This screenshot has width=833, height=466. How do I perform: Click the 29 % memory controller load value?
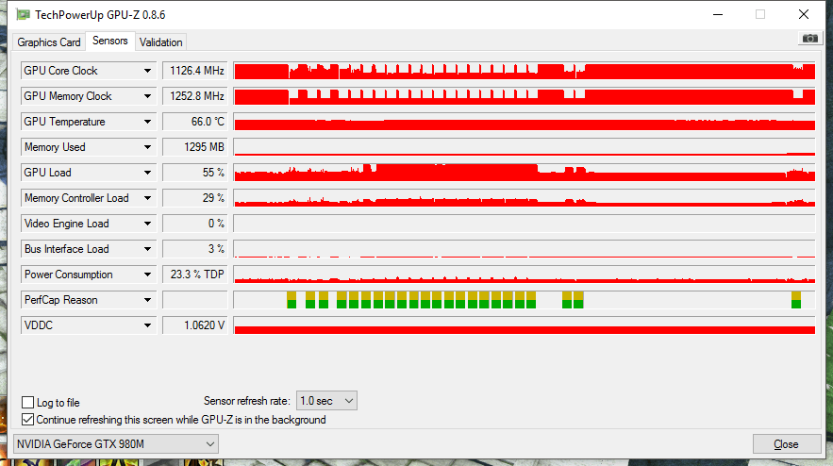(x=195, y=198)
